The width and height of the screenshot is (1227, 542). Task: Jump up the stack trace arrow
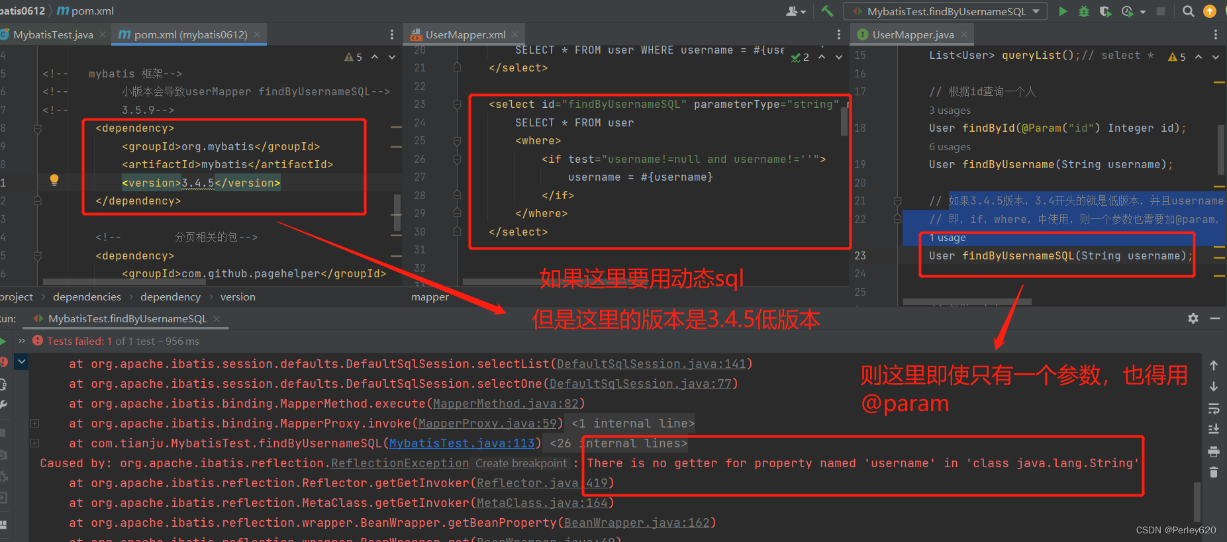click(x=1214, y=365)
